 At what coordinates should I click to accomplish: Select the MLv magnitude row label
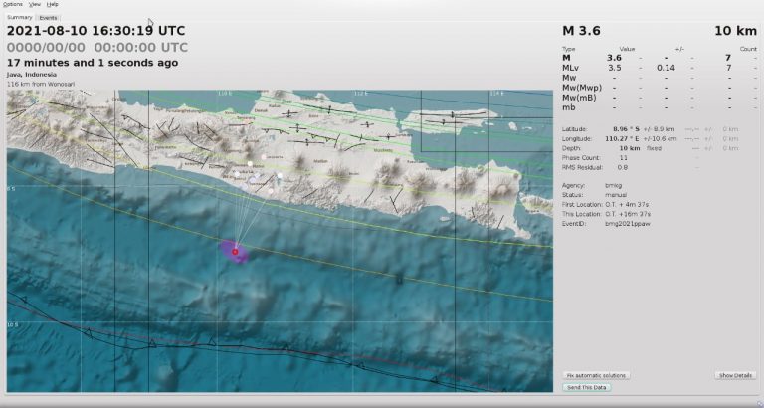[x=571, y=68]
